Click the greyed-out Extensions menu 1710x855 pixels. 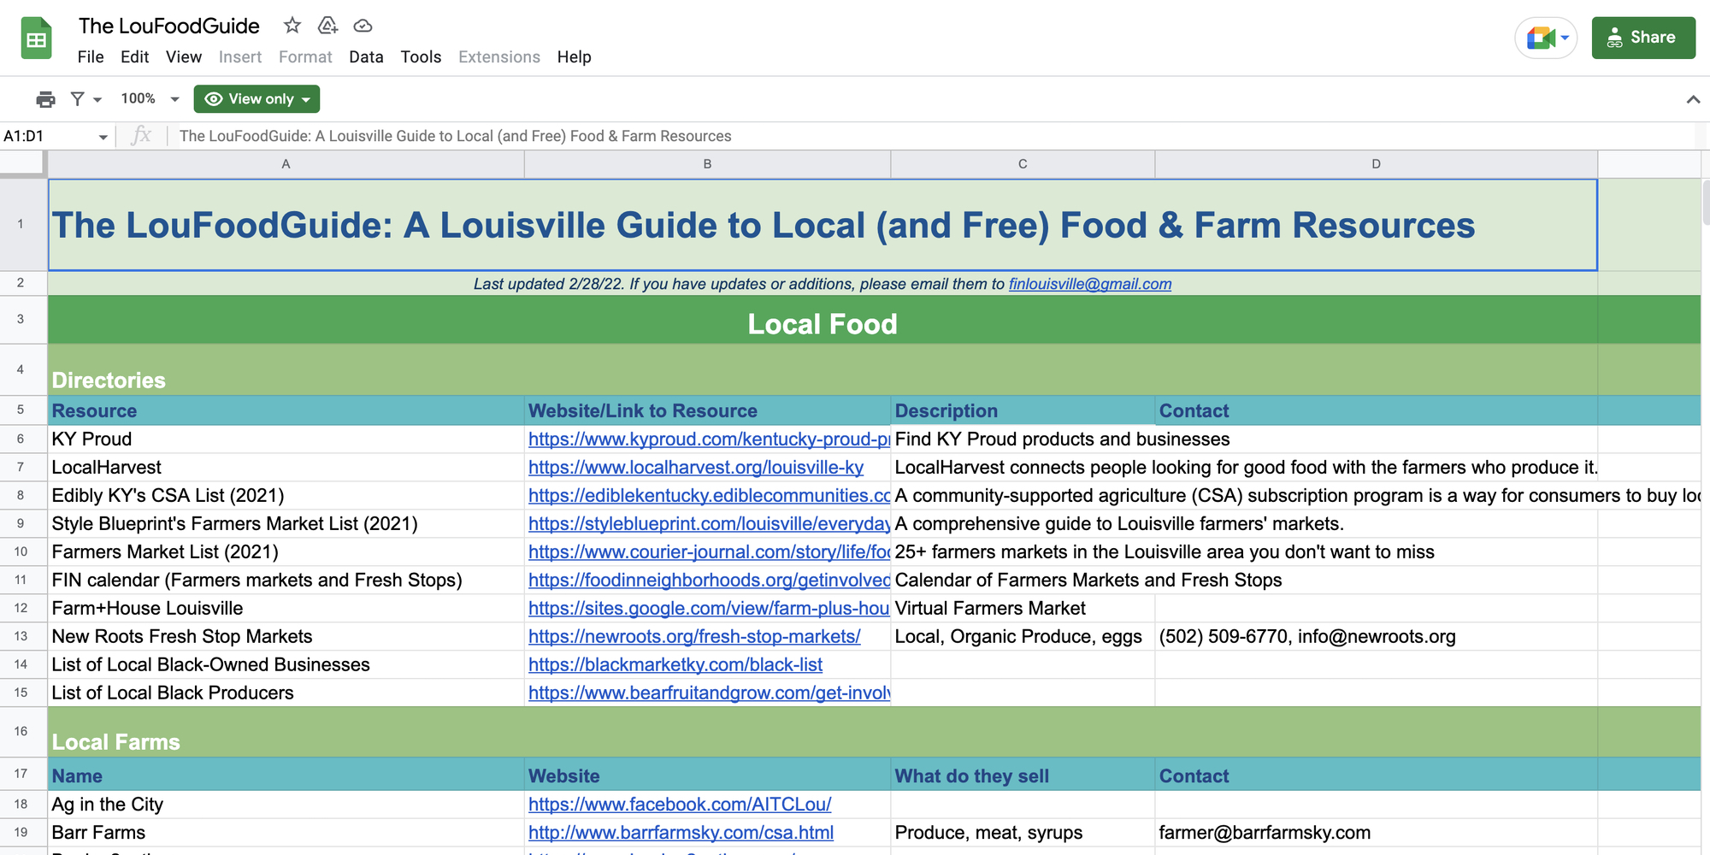click(499, 57)
